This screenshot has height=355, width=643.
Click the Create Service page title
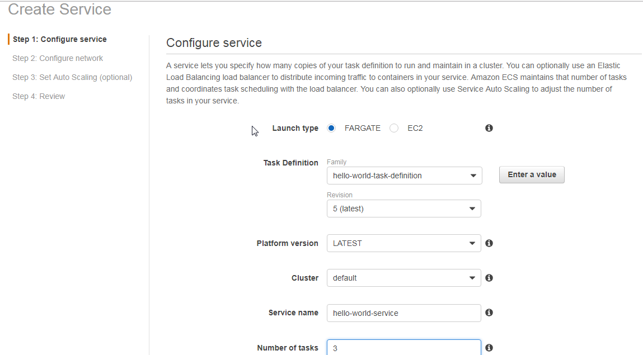(59, 9)
